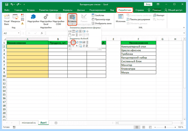
Task: Open Ribbon Display Options button
Action: pos(158,4)
